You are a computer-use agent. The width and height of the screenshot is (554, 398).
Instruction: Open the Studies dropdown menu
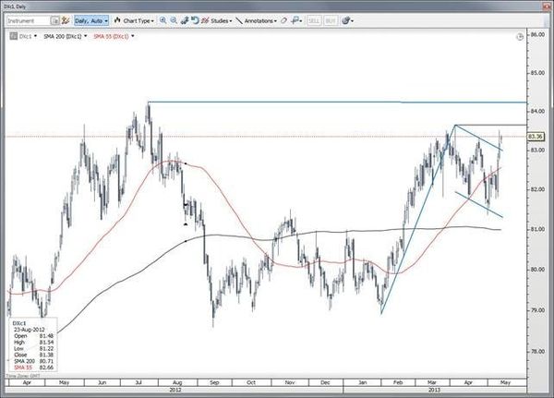tap(217, 21)
